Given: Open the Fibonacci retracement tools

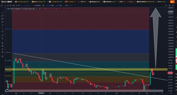Looking at the screenshot, I should coord(2,16).
